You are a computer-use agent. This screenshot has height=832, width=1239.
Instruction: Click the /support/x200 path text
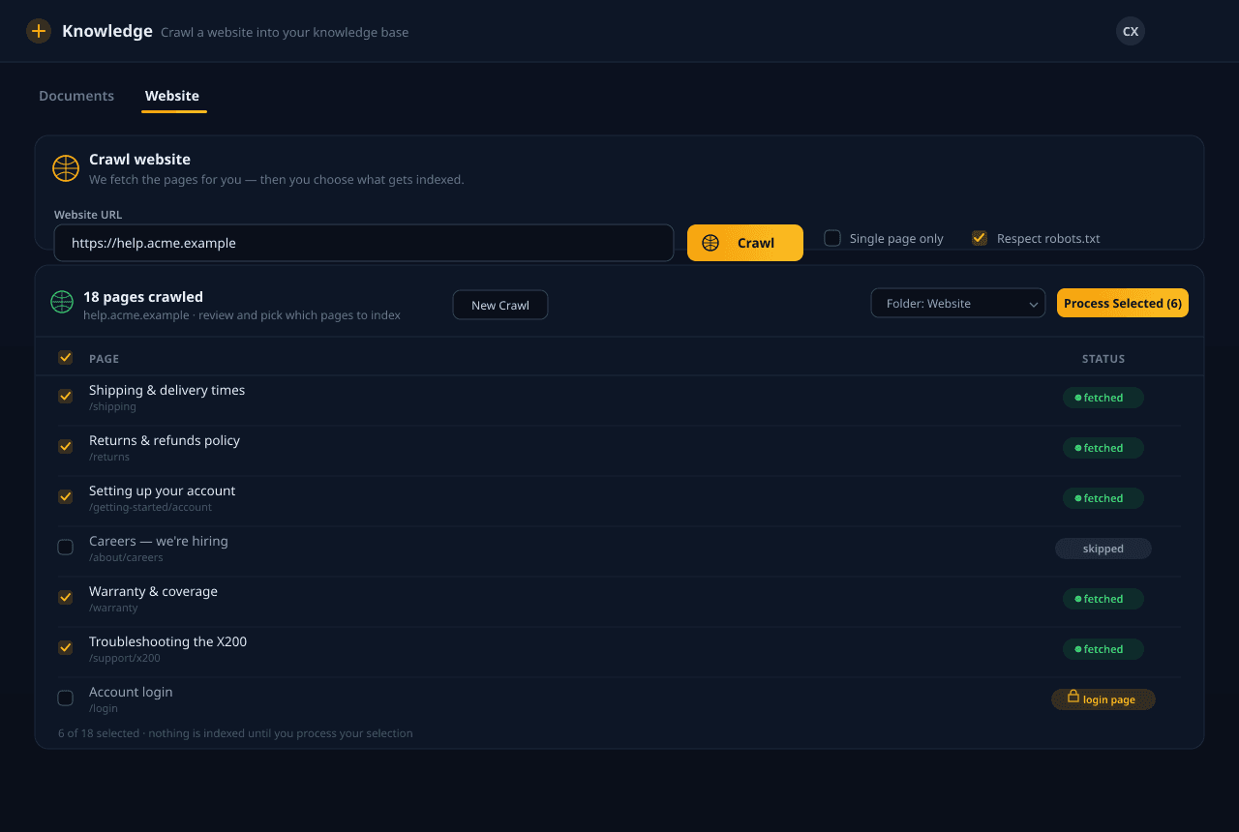tap(125, 658)
